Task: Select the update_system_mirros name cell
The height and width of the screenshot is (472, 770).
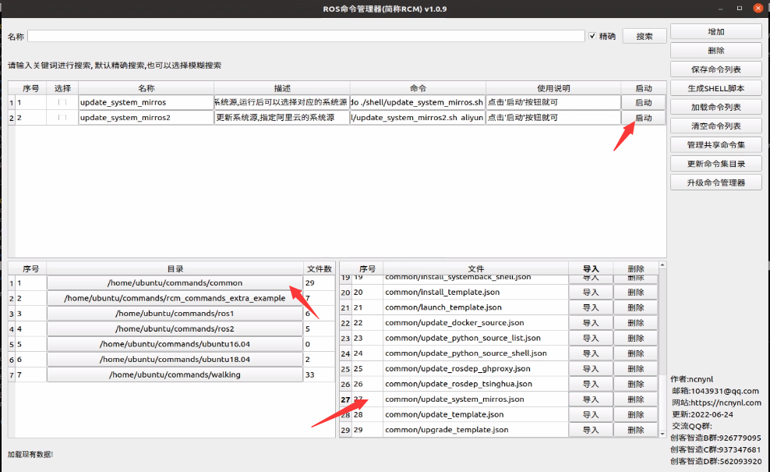Action: pyautogui.click(x=146, y=102)
